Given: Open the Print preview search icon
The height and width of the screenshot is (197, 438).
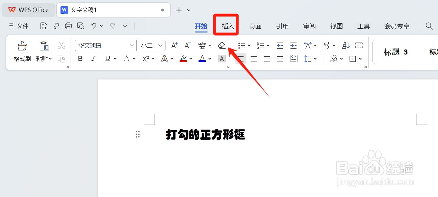Looking at the screenshot, I should (81, 26).
